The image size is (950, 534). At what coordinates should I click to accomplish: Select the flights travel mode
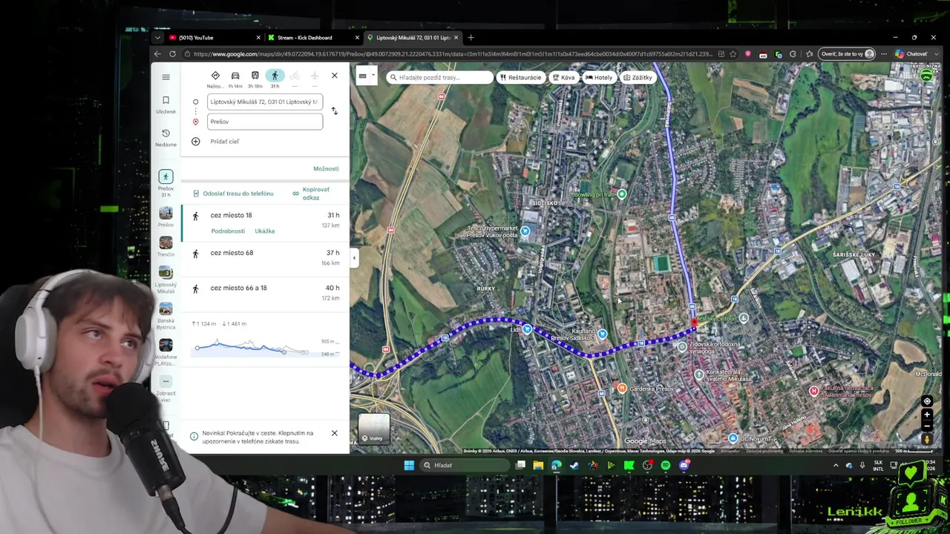314,76
